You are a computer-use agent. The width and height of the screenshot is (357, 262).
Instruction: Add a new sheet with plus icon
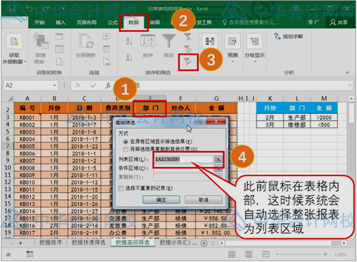(x=204, y=244)
